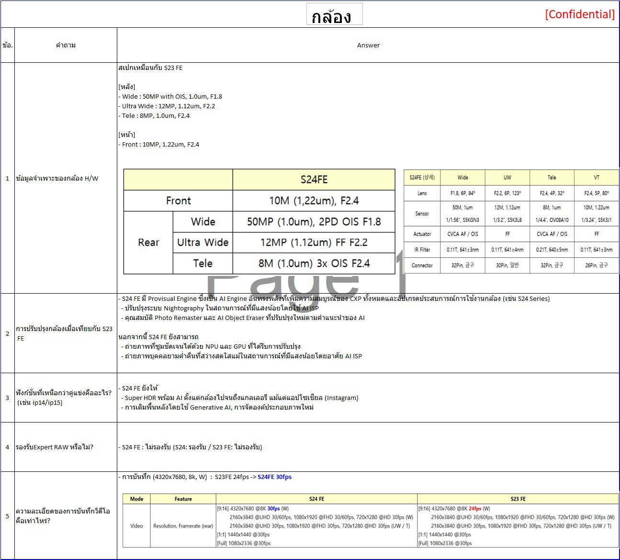Select cell 1/4.4", OV08A10
The height and width of the screenshot is (560, 620).
(x=552, y=220)
